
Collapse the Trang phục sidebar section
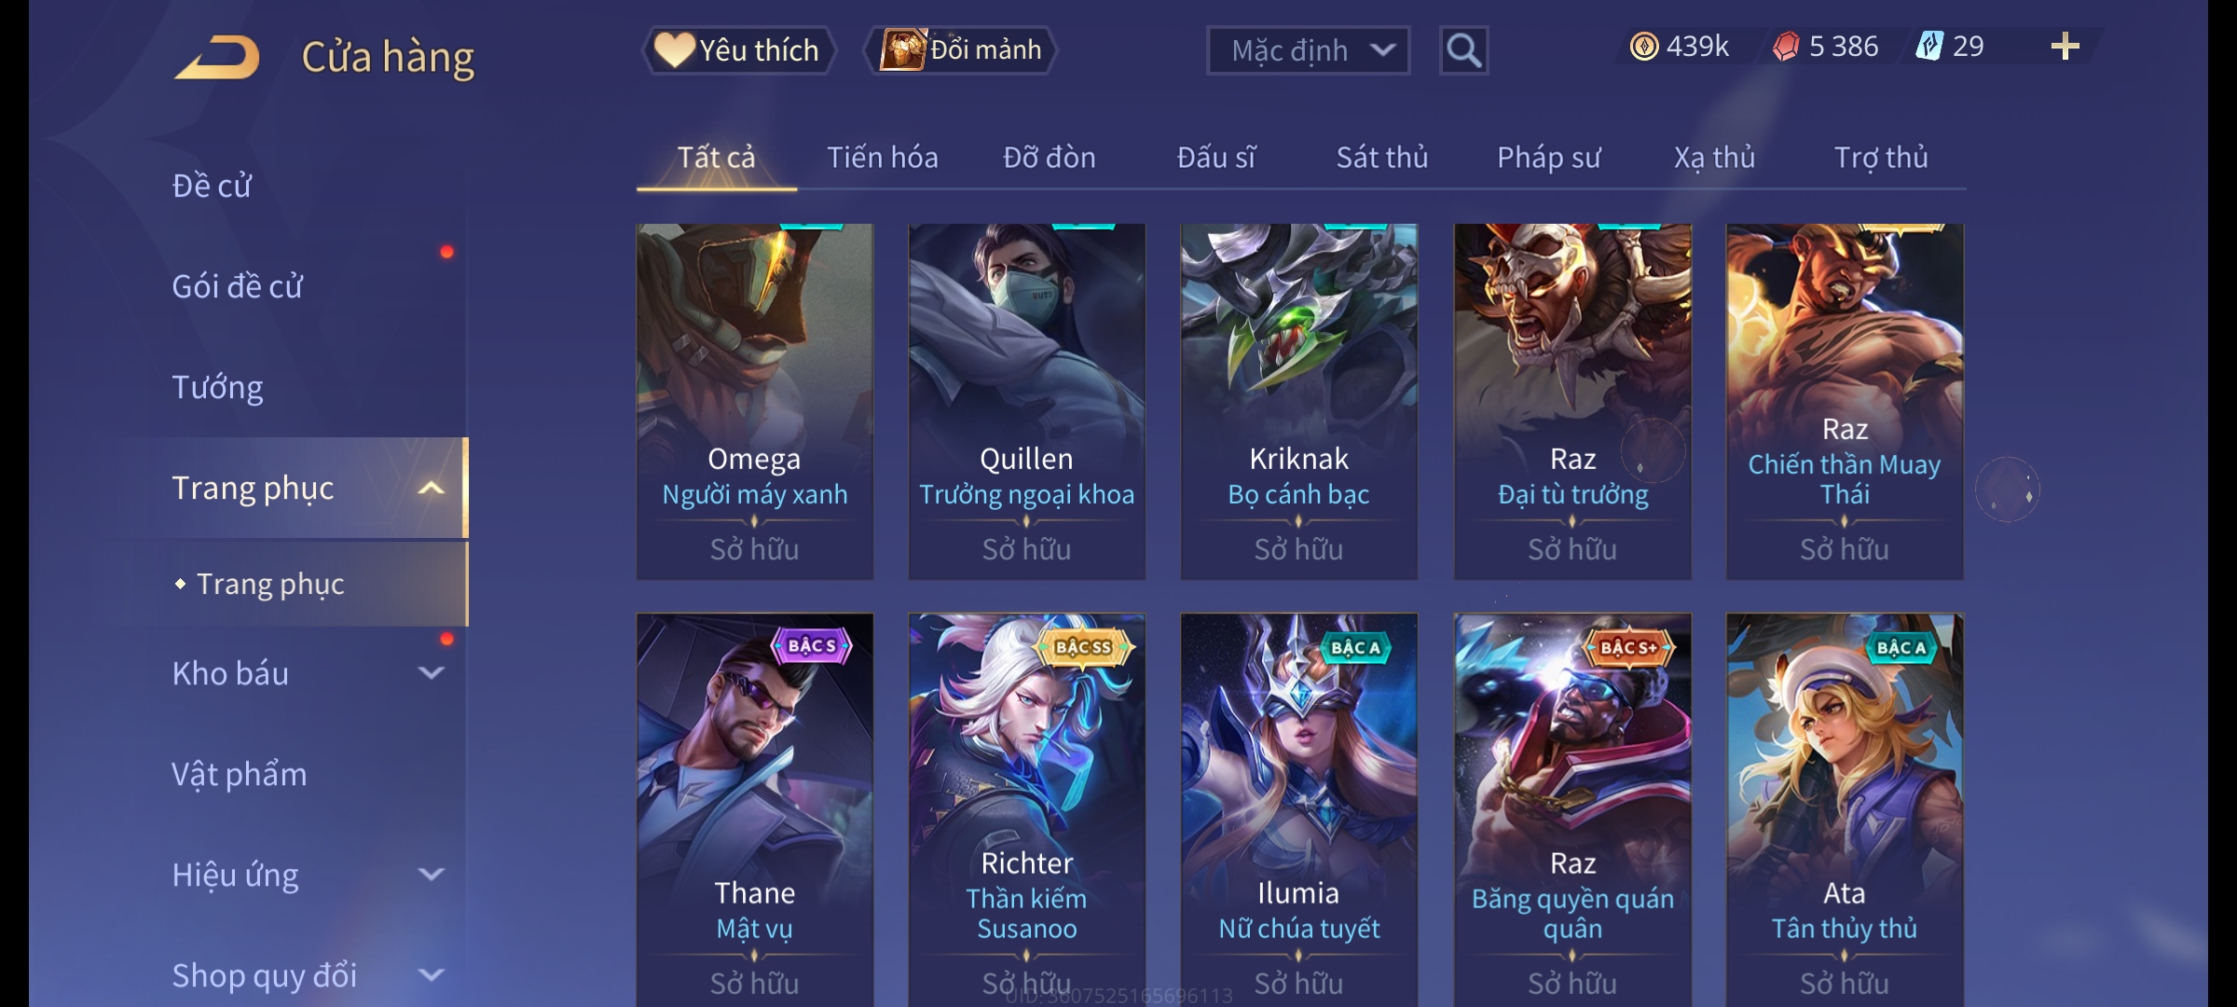pyautogui.click(x=431, y=488)
